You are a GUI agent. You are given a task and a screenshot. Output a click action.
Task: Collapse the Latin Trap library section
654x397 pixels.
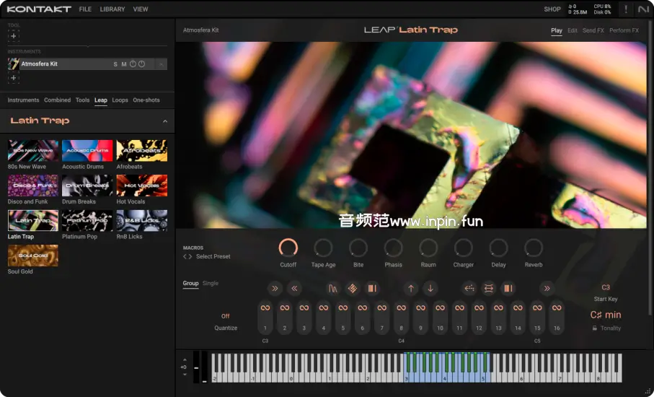tap(164, 121)
